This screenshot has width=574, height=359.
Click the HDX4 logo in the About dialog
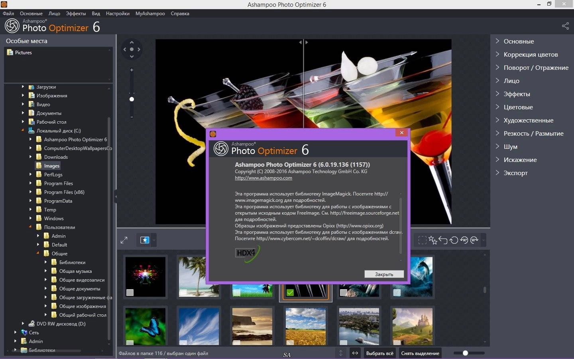coord(247,254)
